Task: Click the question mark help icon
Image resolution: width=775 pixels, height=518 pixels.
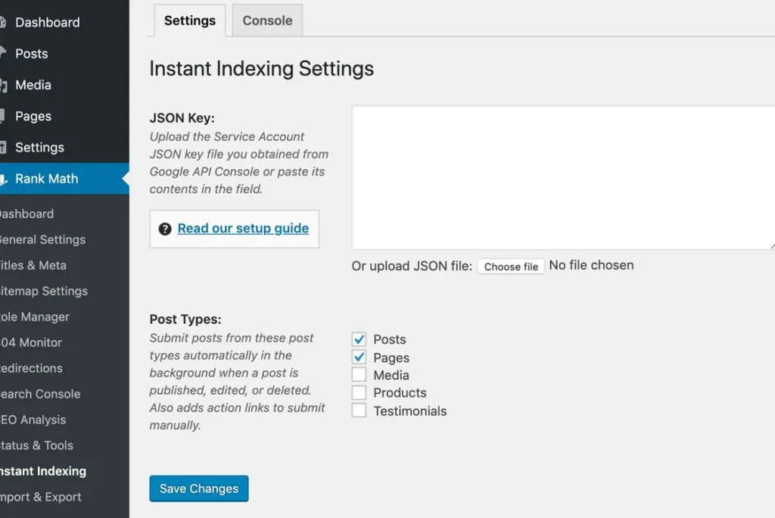Action: (164, 228)
